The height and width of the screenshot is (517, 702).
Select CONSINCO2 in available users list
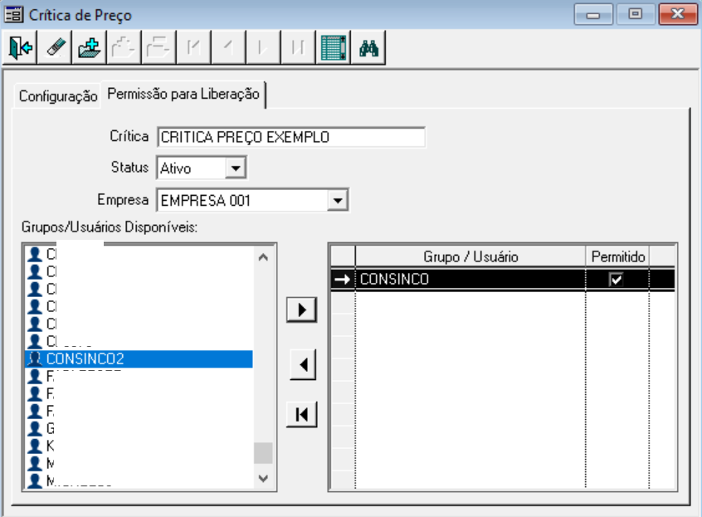[x=139, y=359]
